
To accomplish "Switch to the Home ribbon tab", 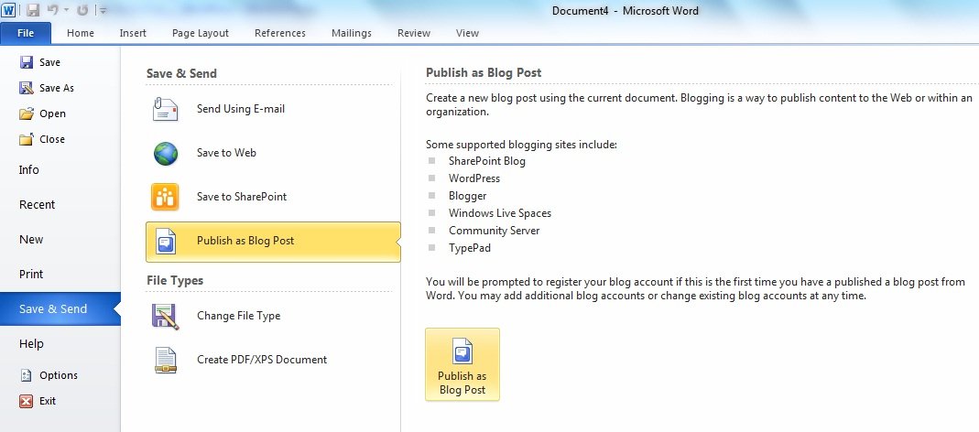I will click(81, 33).
